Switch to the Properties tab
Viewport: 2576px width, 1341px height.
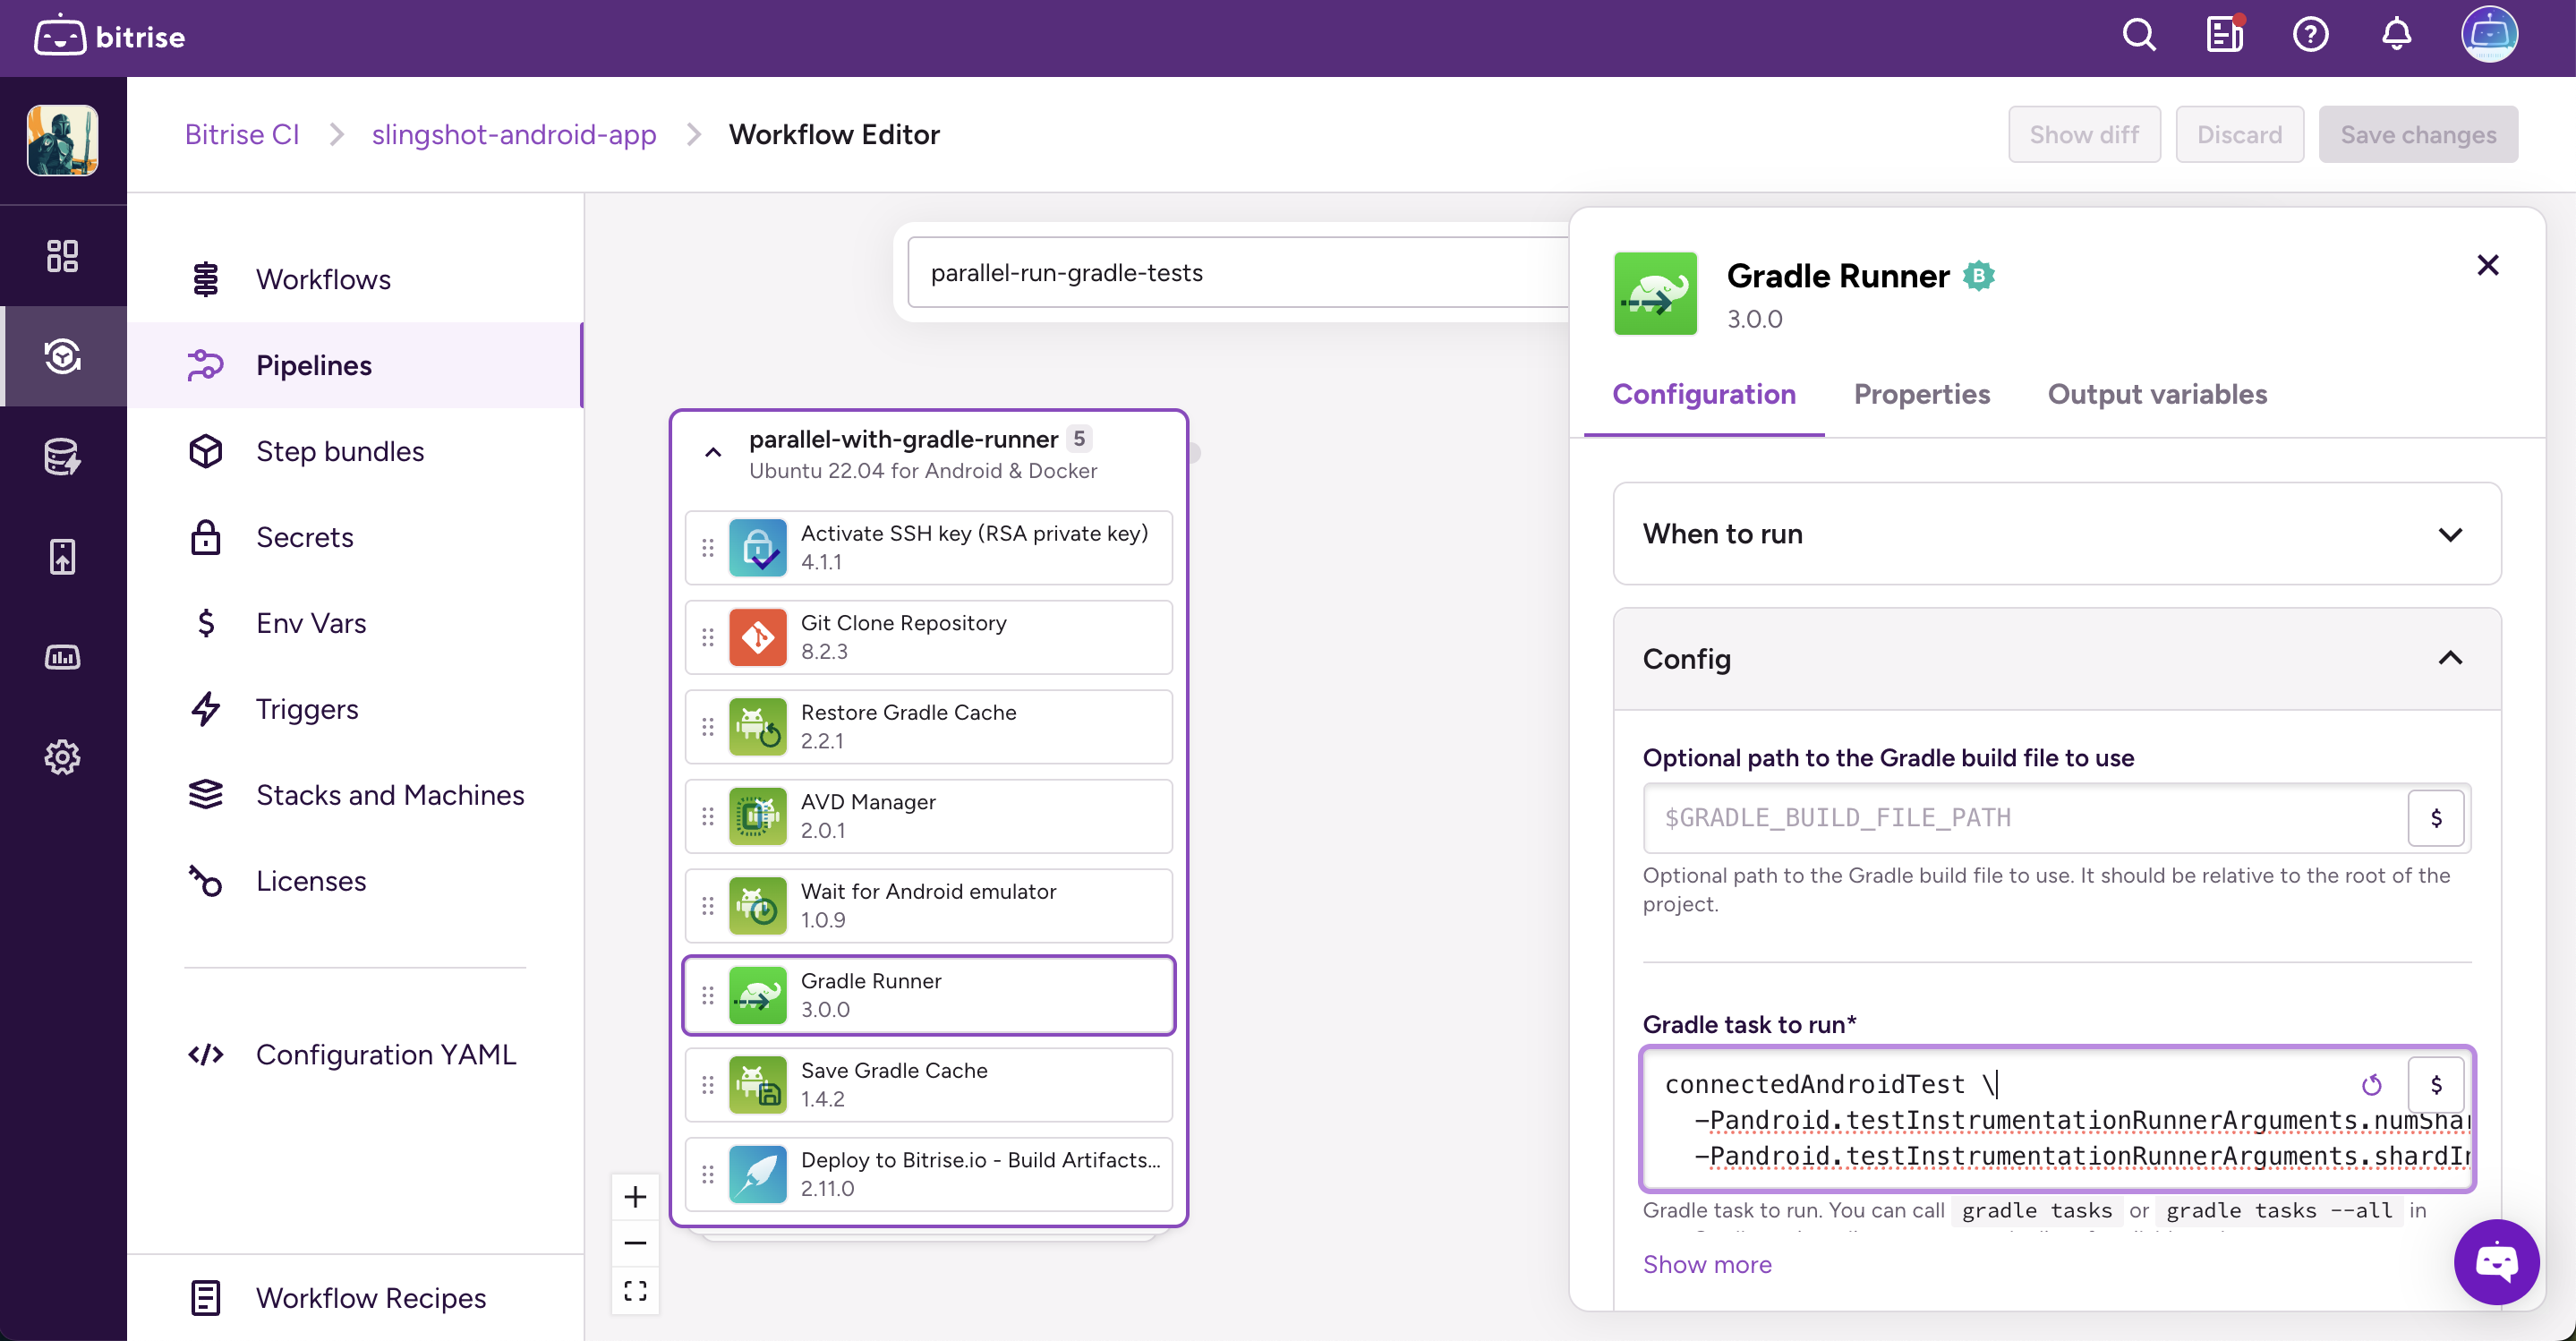[x=1921, y=394]
